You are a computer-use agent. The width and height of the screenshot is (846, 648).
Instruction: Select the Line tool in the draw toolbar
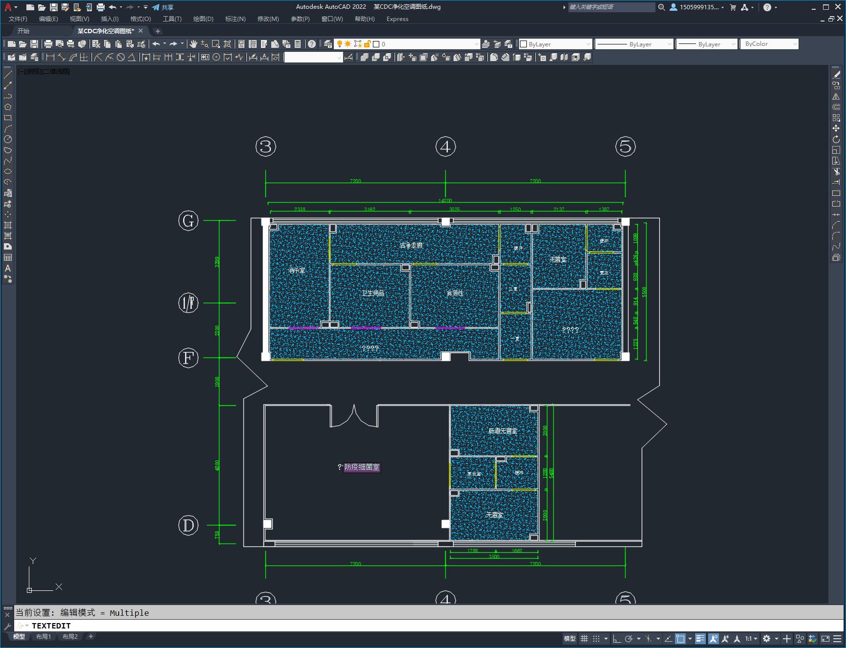point(8,75)
